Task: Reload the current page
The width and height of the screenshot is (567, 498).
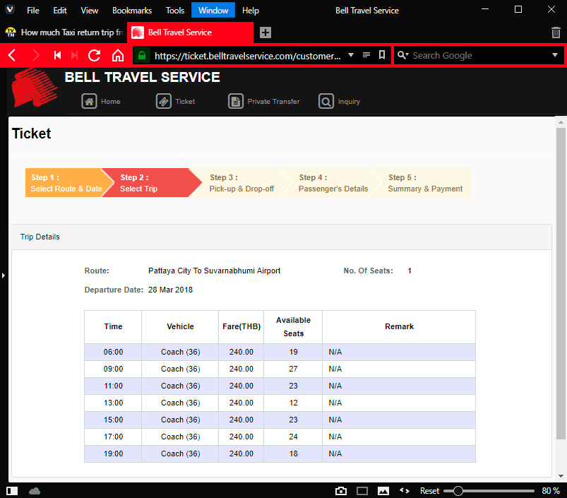Action: click(95, 55)
